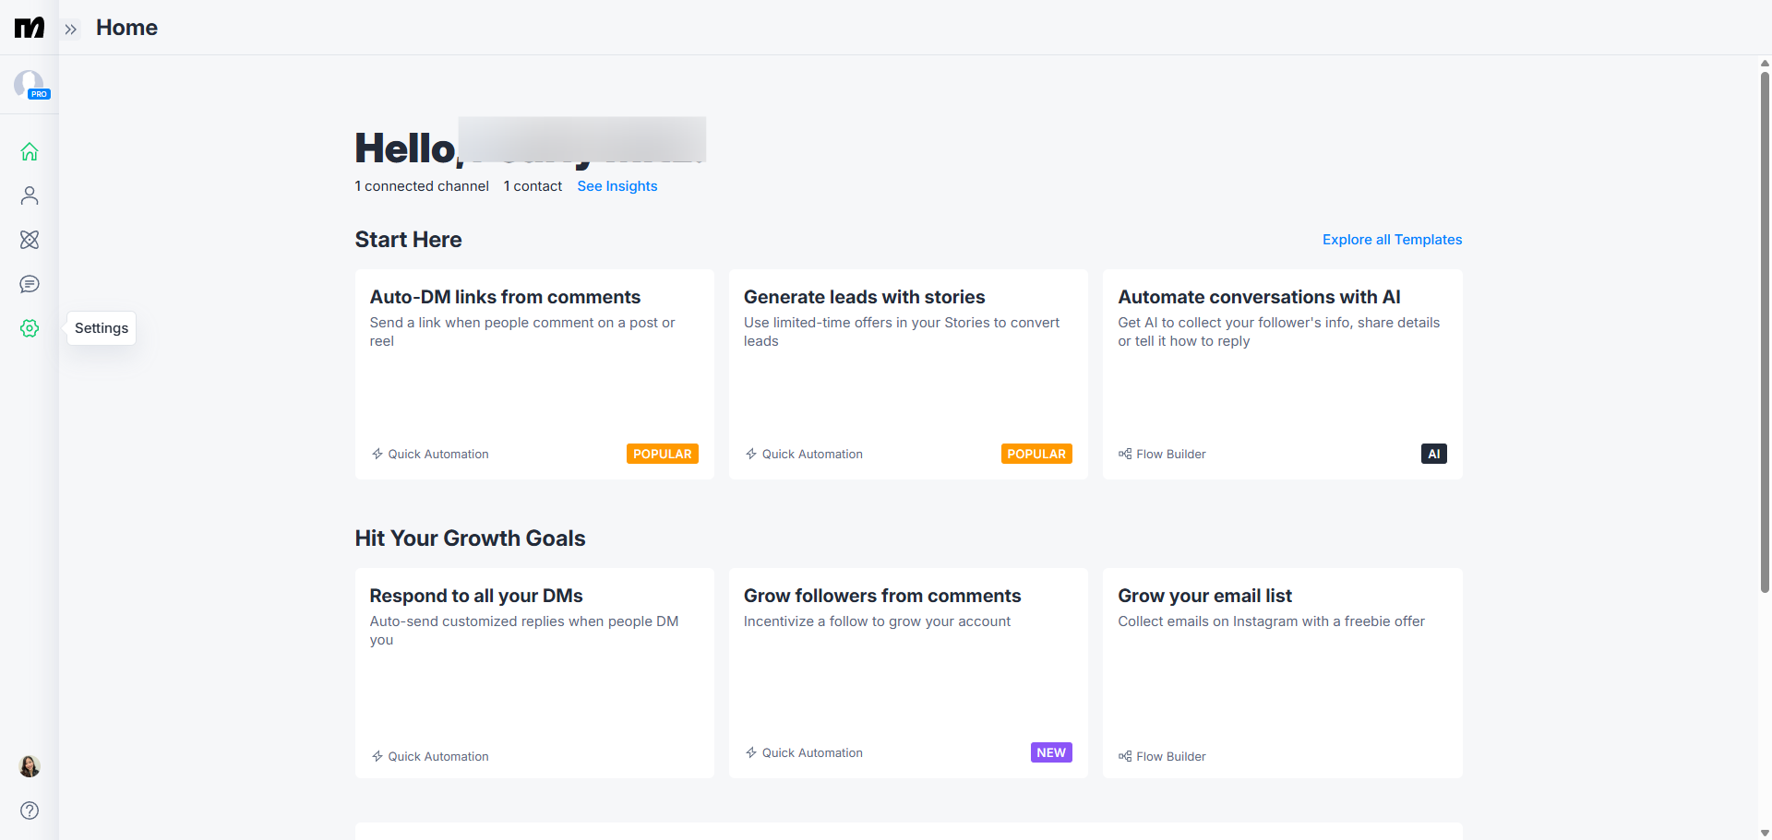Open Settings gear in sidebar
This screenshot has width=1772, height=840.
[x=30, y=328]
